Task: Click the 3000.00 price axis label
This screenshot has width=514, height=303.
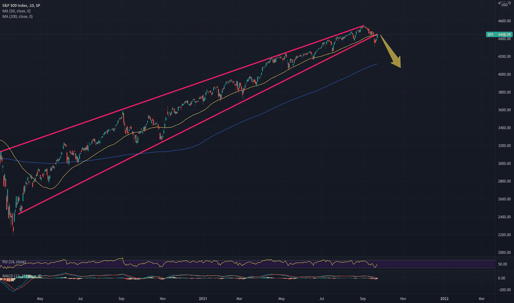Action: click(504, 164)
